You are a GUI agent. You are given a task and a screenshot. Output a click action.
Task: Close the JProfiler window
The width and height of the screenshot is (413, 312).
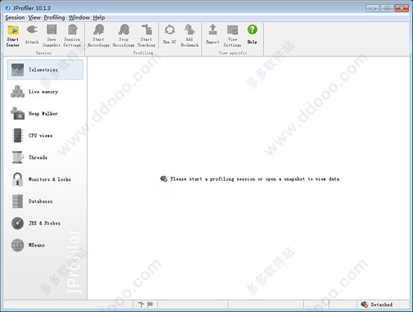pyautogui.click(x=402, y=8)
